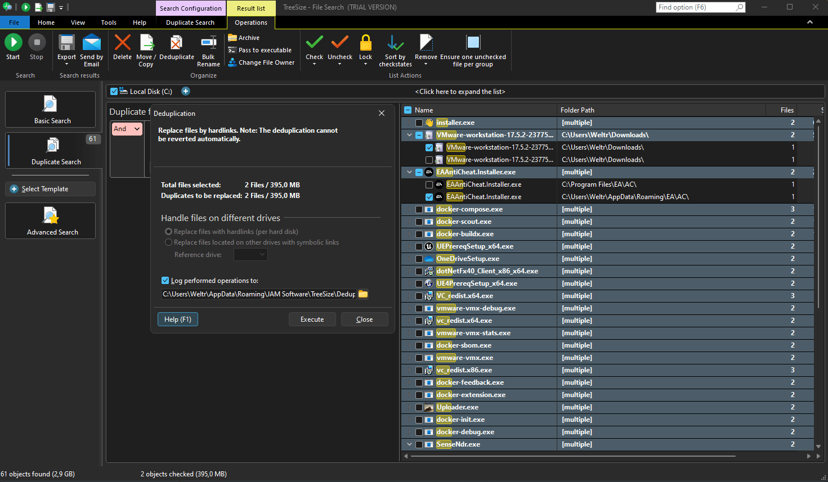Untick the Local Disk (C:) checkbox
Image resolution: width=828 pixels, height=482 pixels.
coord(114,91)
